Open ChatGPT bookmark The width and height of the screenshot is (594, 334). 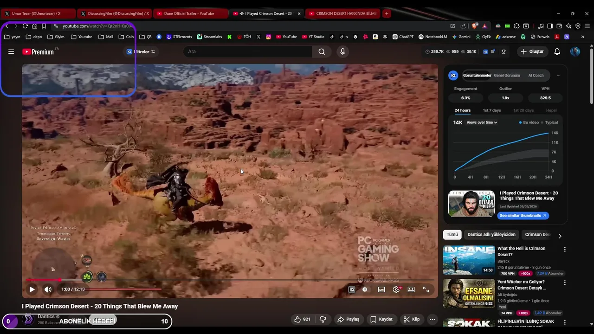(x=403, y=37)
